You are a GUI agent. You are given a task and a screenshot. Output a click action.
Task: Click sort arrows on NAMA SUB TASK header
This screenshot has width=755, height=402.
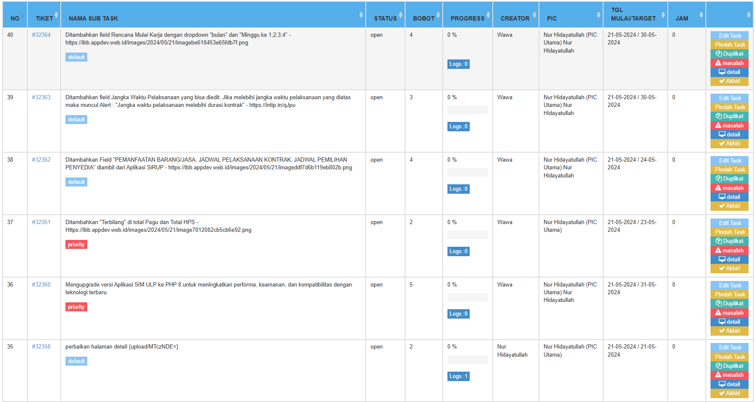click(x=361, y=15)
